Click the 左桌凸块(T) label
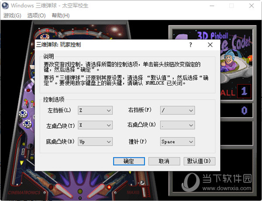This screenshot has height=201, width=262. coord(60,126)
